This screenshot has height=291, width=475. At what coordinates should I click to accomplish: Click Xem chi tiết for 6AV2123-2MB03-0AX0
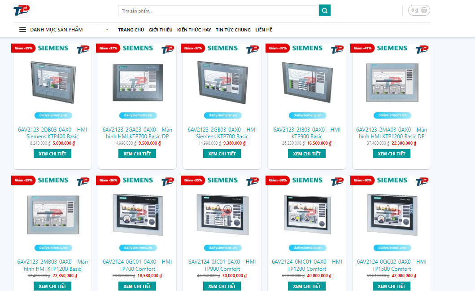[x=52, y=286]
